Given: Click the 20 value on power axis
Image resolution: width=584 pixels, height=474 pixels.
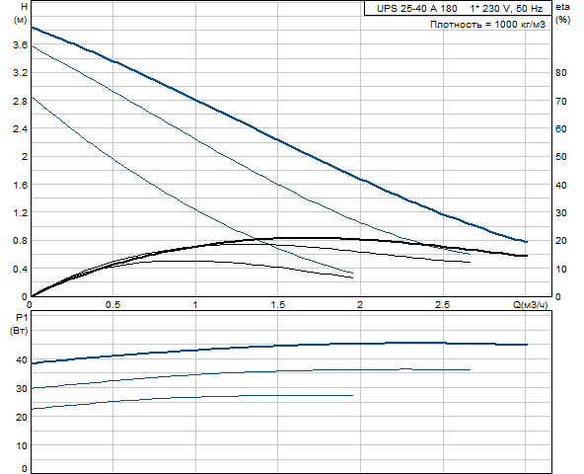Looking at the screenshot, I should point(22,417).
